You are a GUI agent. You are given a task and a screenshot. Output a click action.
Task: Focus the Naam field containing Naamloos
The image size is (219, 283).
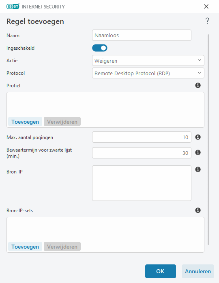click(x=142, y=35)
